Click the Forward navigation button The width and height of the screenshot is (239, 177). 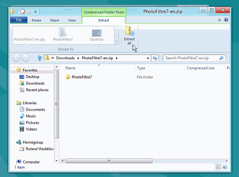[x=25, y=58]
